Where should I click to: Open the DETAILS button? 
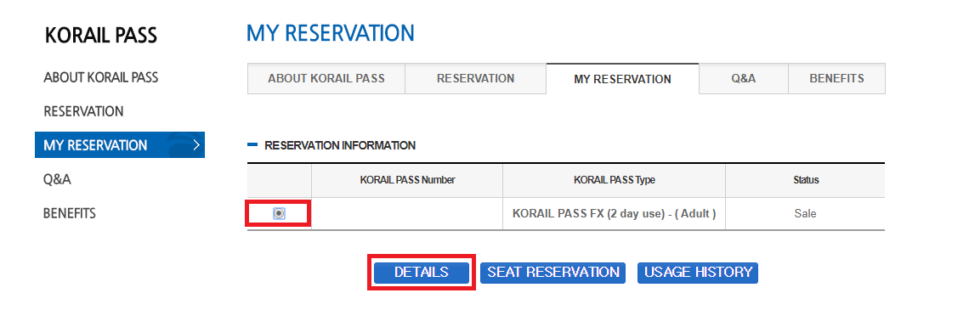tap(422, 273)
